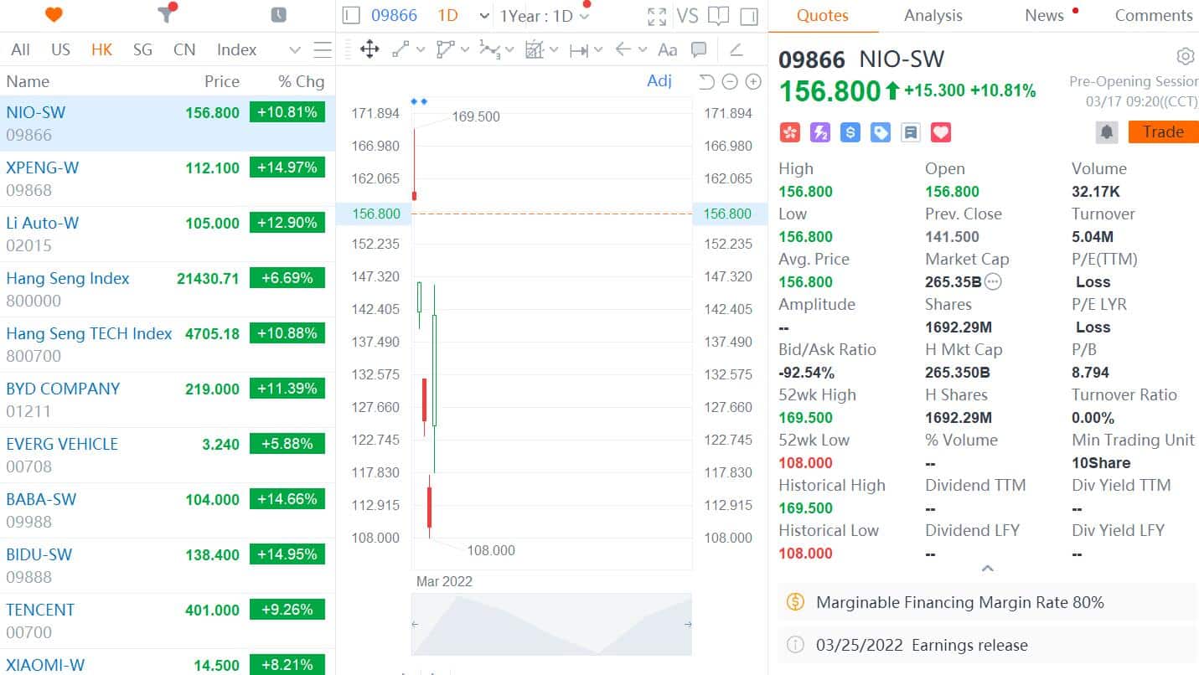Pick the trend line drawing tool
Image resolution: width=1199 pixels, height=675 pixels.
398,49
